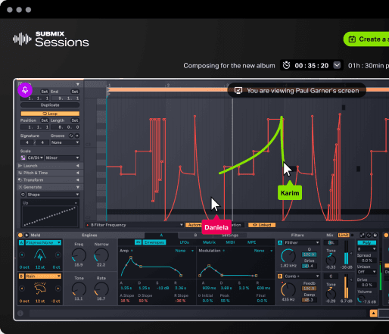Open the Minor scale dropdown
Viewport: 389px width, 334px height.
click(62, 158)
